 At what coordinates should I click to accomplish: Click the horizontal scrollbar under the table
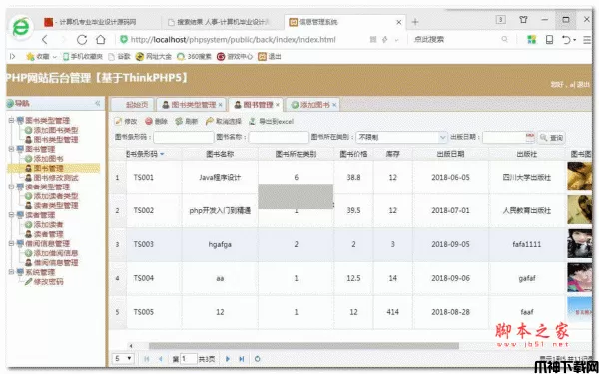(303, 346)
